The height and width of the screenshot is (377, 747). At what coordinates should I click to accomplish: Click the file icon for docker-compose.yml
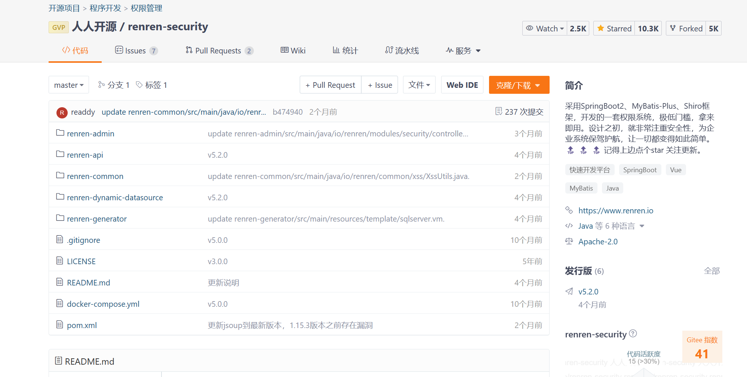59,303
